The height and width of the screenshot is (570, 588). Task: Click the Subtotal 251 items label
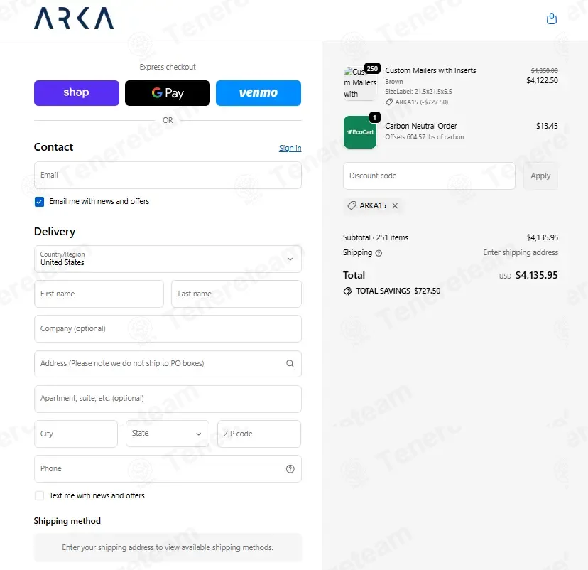pos(376,237)
